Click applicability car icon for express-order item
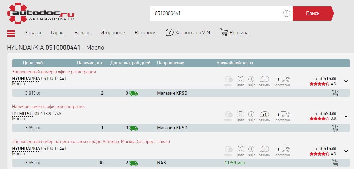Viewport: 354px width, 169px height. click(228, 149)
